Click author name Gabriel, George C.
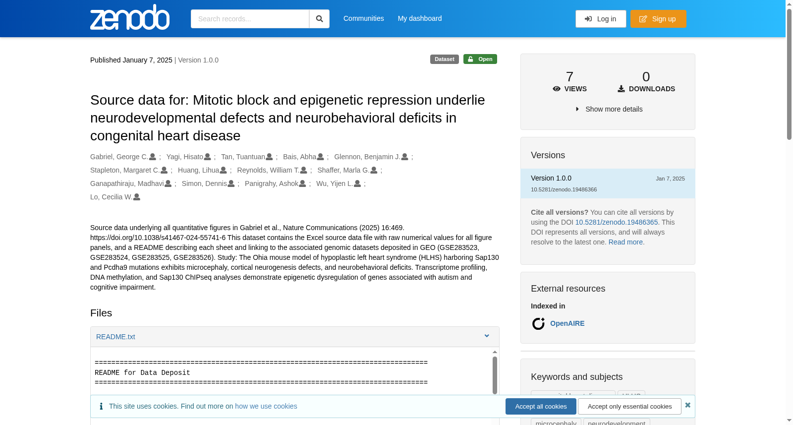Viewport: 793px width, 425px height. (119, 157)
